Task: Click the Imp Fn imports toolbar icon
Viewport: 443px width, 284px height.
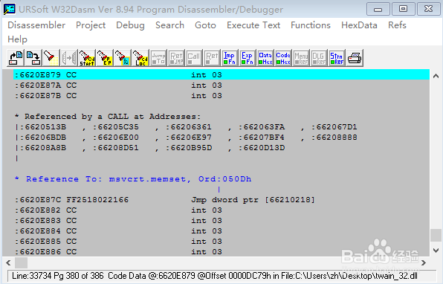Action: 230,58
